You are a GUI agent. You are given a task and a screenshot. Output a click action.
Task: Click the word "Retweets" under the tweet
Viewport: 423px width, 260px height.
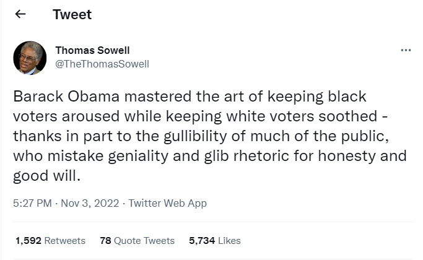click(x=64, y=240)
